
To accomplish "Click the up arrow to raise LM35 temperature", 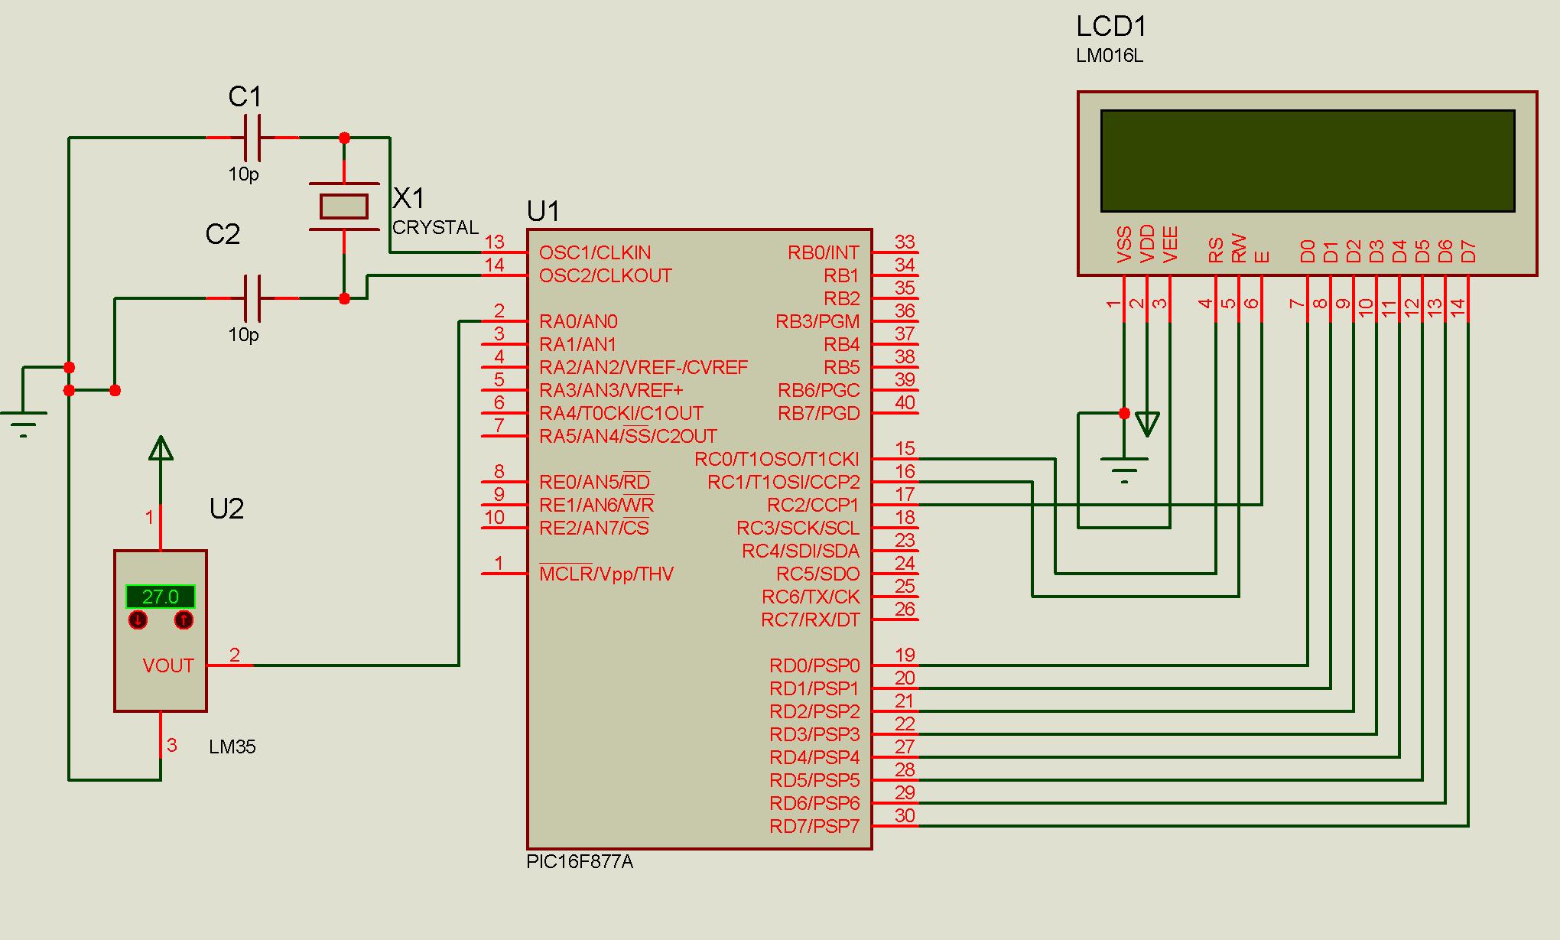I will (x=184, y=620).
